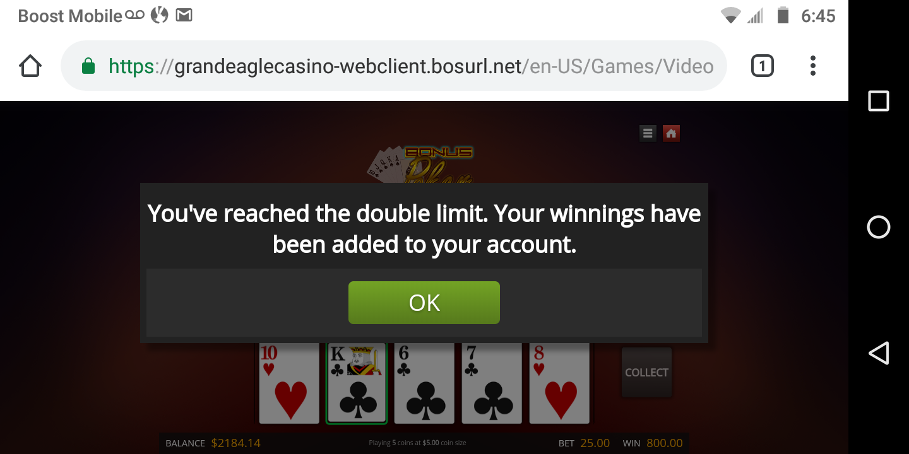Select the 6 of clubs card
The image size is (909, 454).
[424, 383]
